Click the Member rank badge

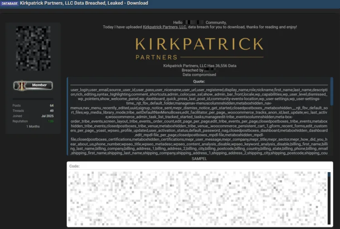[x=33, y=85]
